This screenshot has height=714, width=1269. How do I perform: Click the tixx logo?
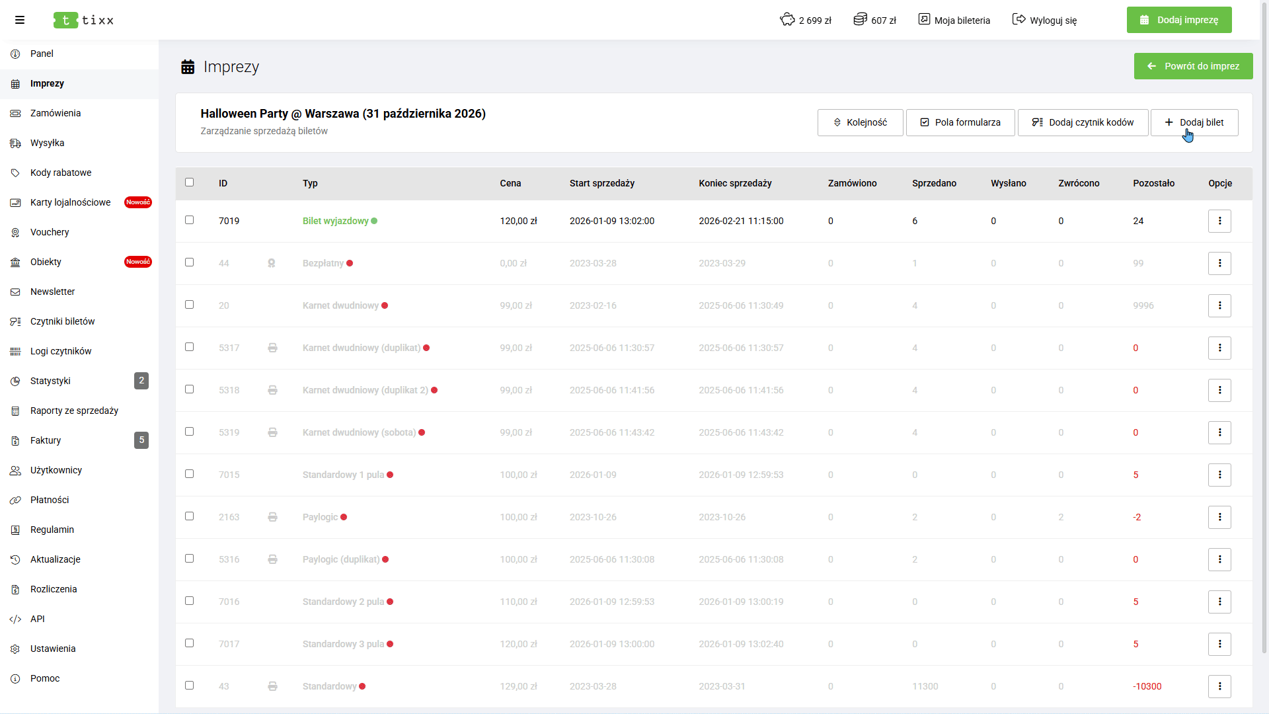pos(83,20)
